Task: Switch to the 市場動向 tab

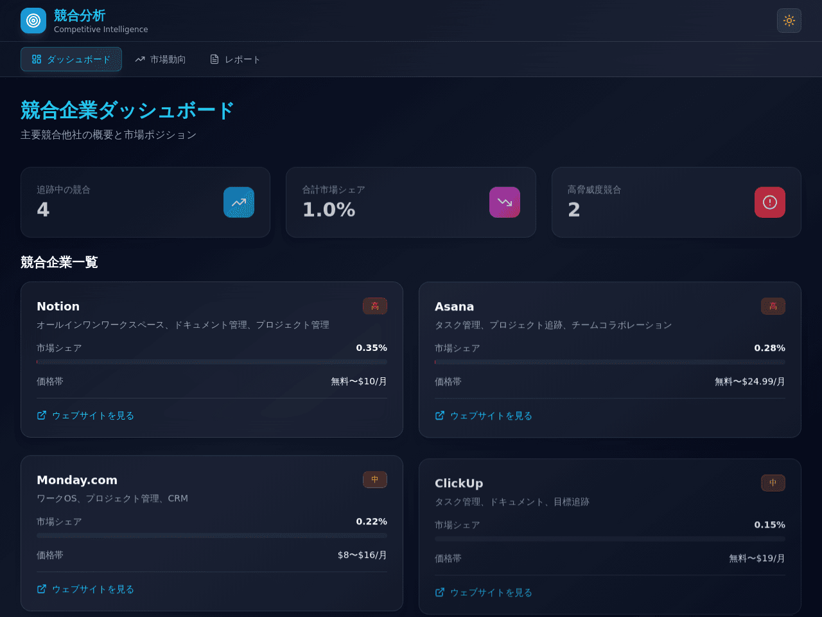Action: pyautogui.click(x=161, y=59)
